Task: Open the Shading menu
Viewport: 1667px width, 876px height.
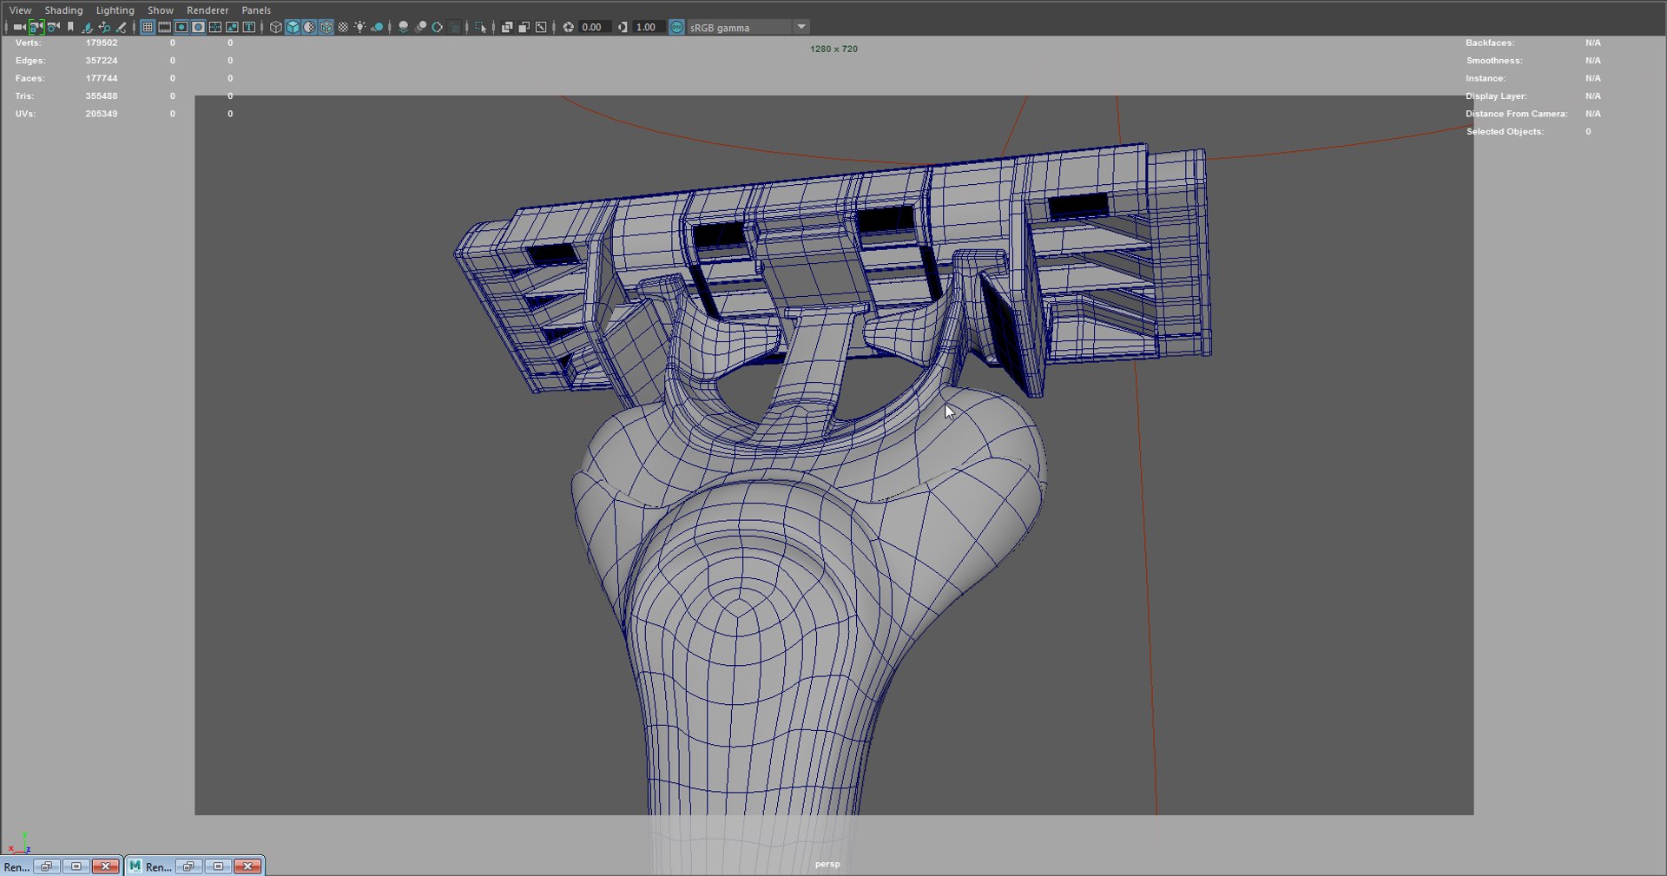Action: 63,10
